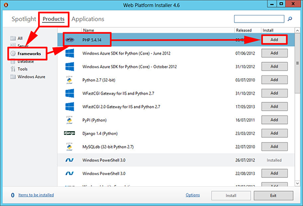The width and height of the screenshot is (303, 206).
Task: Add Python 2.7 (32-bit)
Action: 274,80
